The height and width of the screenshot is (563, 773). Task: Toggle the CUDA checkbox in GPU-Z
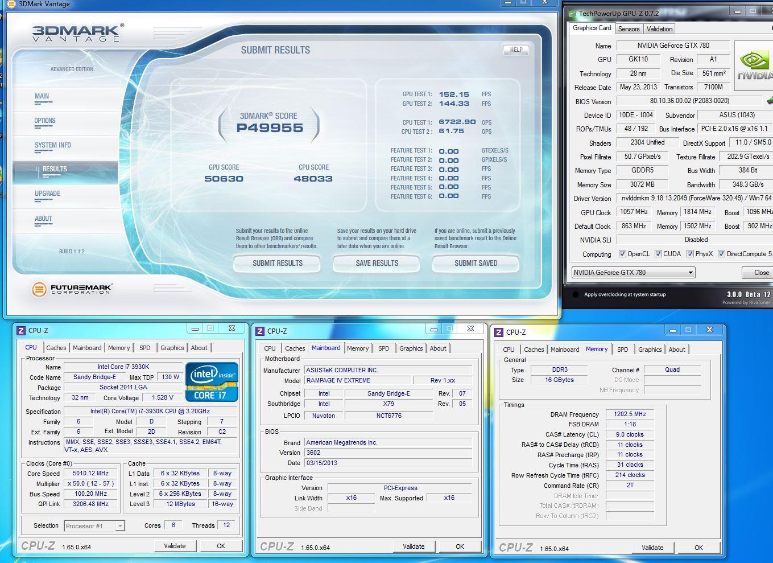point(658,254)
